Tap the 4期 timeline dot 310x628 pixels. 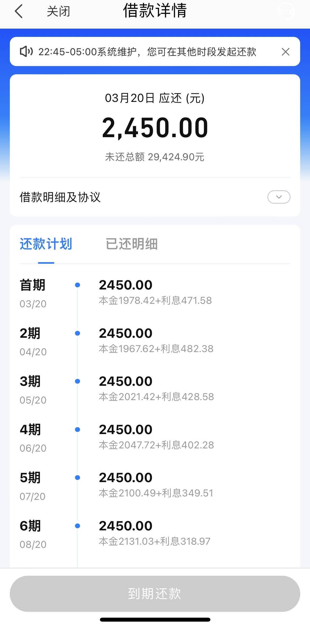[78, 430]
